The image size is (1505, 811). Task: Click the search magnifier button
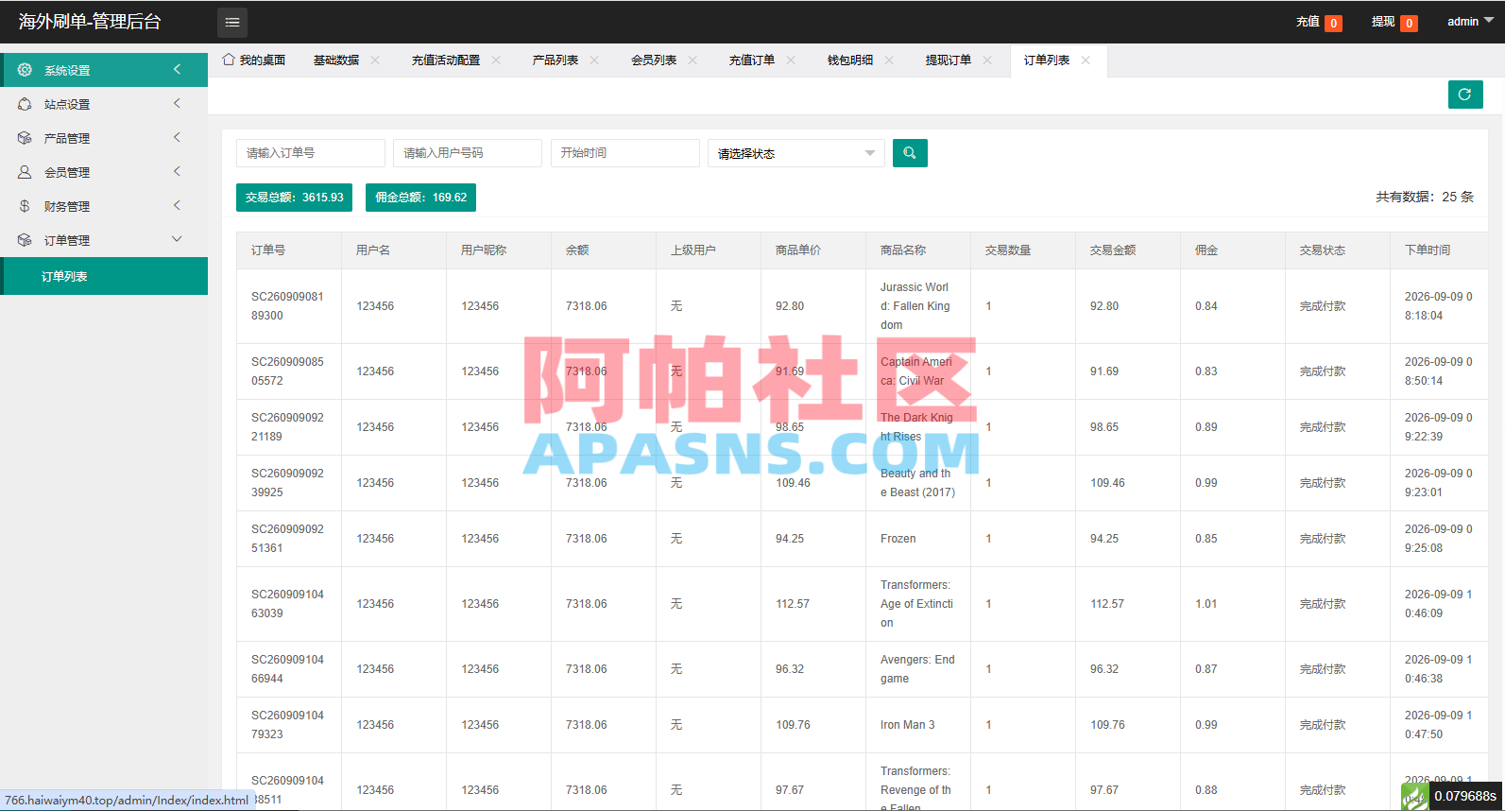pyautogui.click(x=910, y=153)
